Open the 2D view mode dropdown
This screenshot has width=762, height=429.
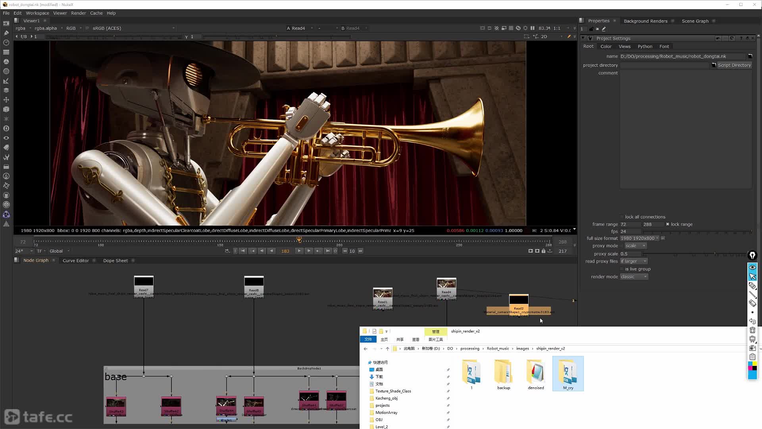coord(552,37)
